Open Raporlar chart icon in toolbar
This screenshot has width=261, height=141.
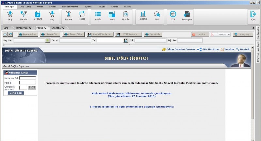[x=143, y=15]
